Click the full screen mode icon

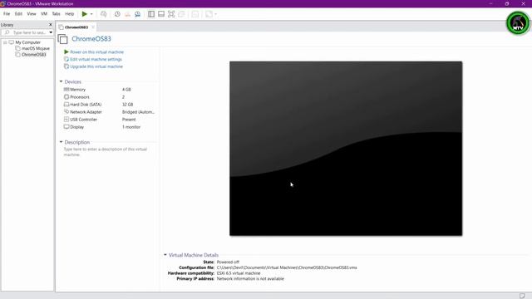171,14
